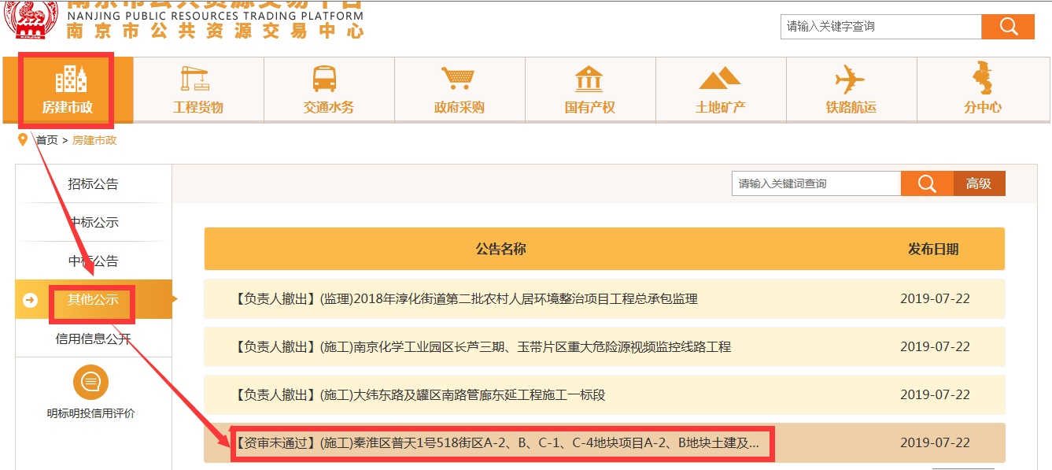Focus the list keyword search input box
Image resolution: width=1052 pixels, height=470 pixels.
[815, 183]
